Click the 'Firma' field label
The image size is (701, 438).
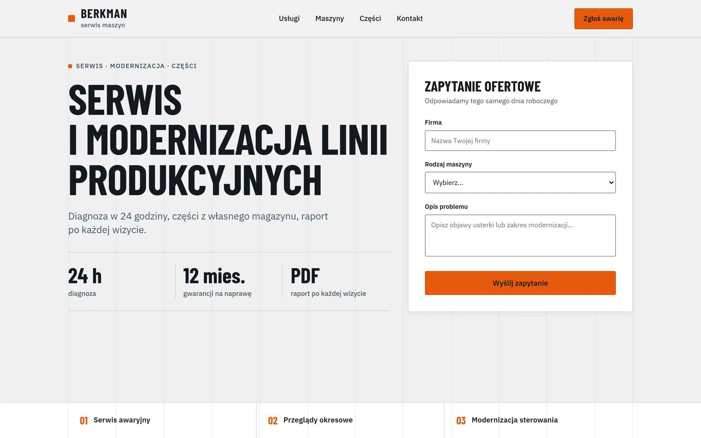tap(433, 123)
